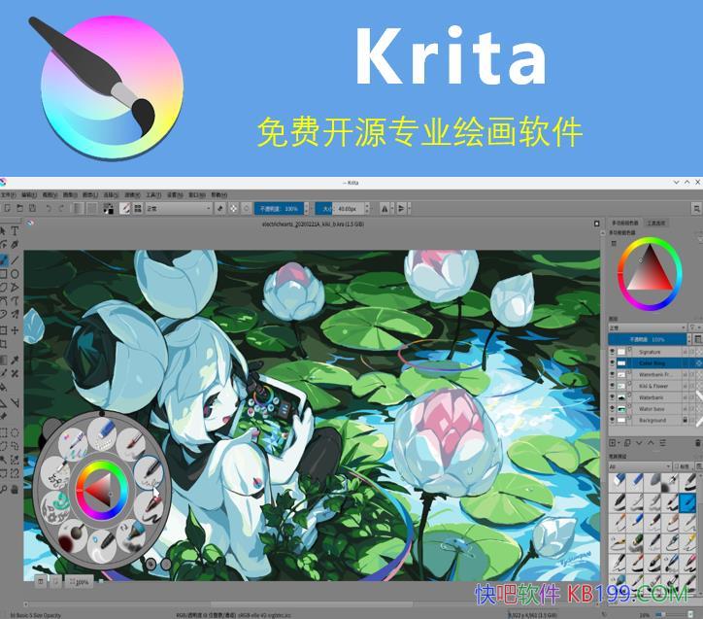The image size is (703, 619).
Task: Click the color triangle in the color selector
Action: [648, 273]
